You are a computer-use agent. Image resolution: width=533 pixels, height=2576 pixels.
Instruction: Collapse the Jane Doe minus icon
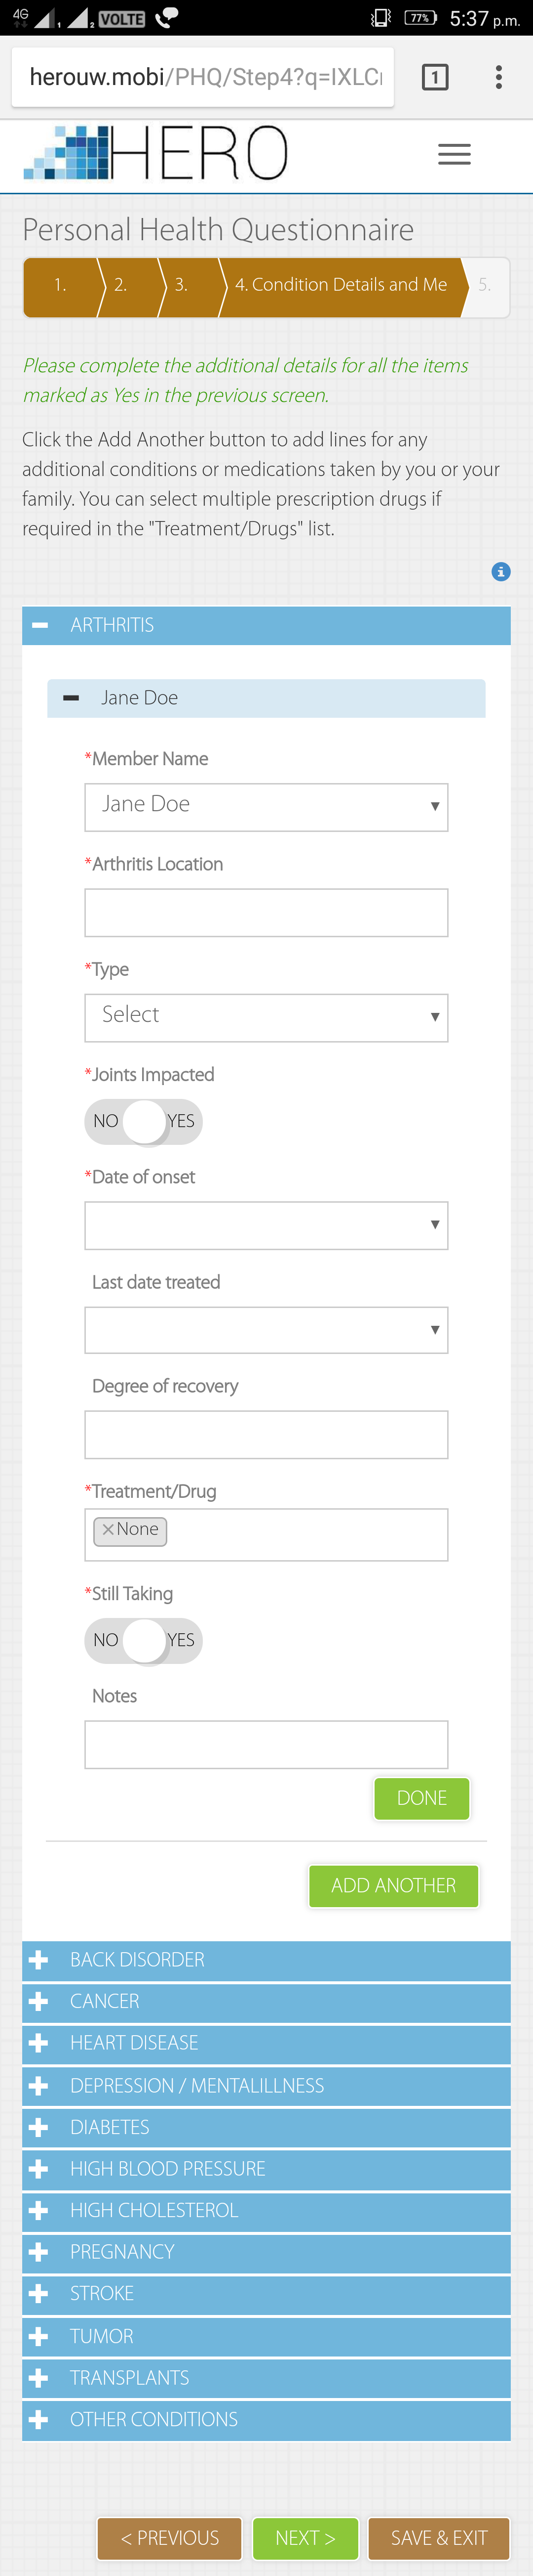click(x=71, y=698)
